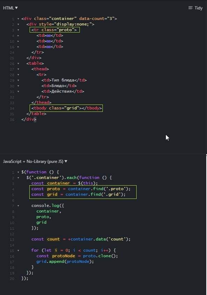207x295 pixels.
Task: Click the 'count' variable on JS line 13
Action: pos(53,239)
